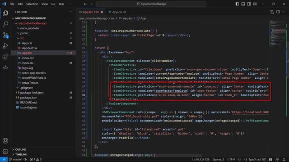This screenshot has height=162, width=289.
Task: Collapse the MYCUSTOMTOOLBARAPP root section
Action: coord(30,18)
